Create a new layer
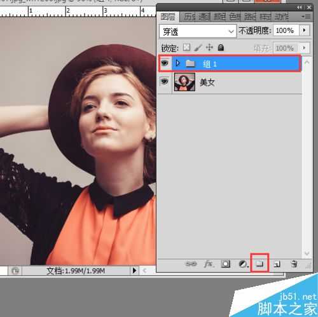The width and height of the screenshot is (318, 317). click(277, 264)
